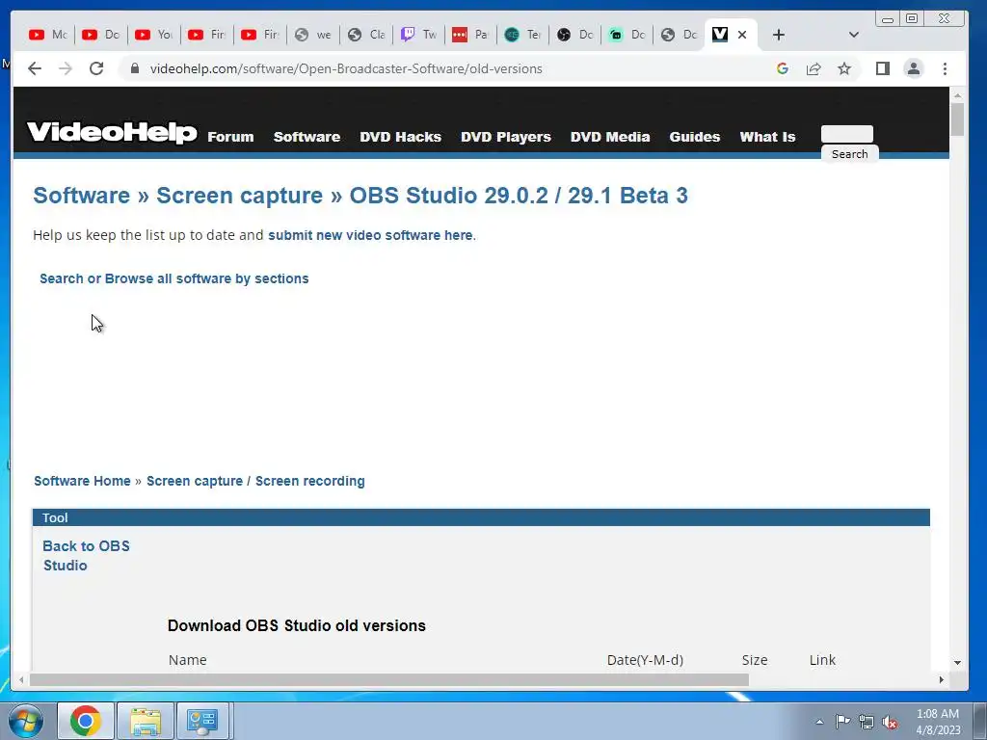Click the VideoHelp logo
Screen dimensions: 987x740
click(x=112, y=132)
